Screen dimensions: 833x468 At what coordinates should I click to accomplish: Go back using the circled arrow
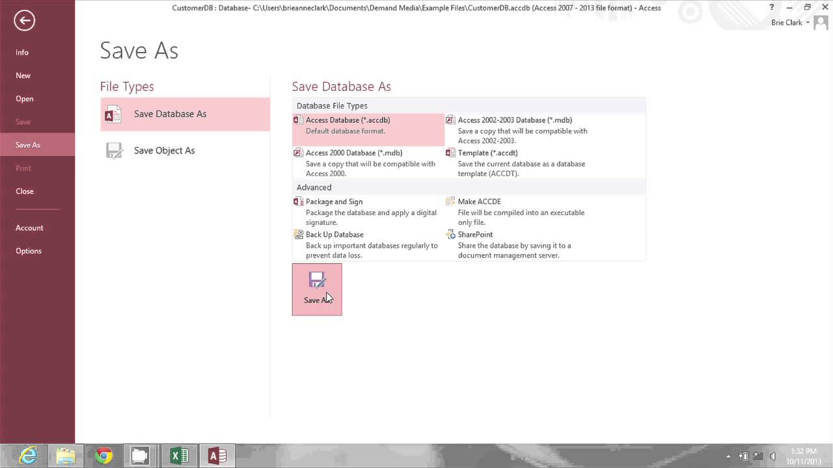24,20
